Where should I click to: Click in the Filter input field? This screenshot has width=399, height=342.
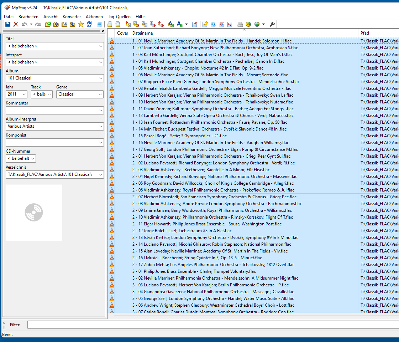[x=213, y=325]
